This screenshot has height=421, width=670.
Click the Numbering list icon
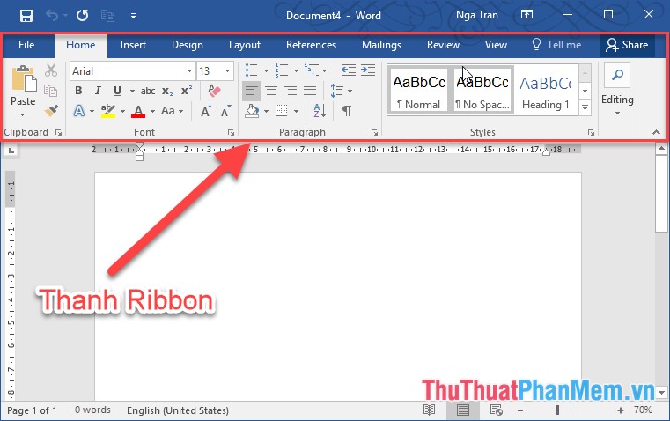click(x=282, y=70)
